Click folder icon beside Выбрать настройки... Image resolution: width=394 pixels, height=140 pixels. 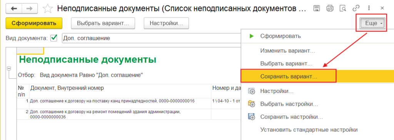(x=252, y=104)
